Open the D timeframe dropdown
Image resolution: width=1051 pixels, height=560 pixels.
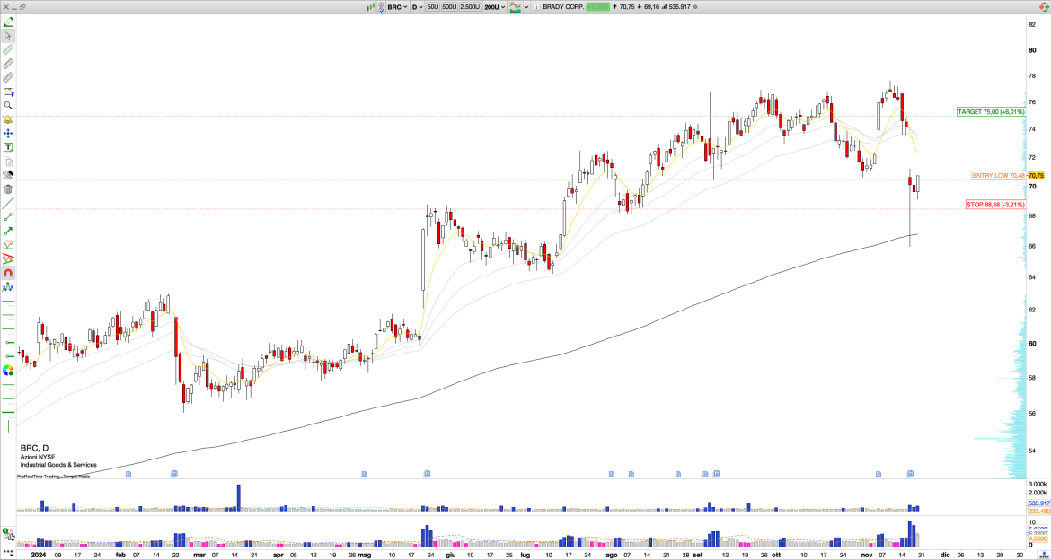pos(418,6)
